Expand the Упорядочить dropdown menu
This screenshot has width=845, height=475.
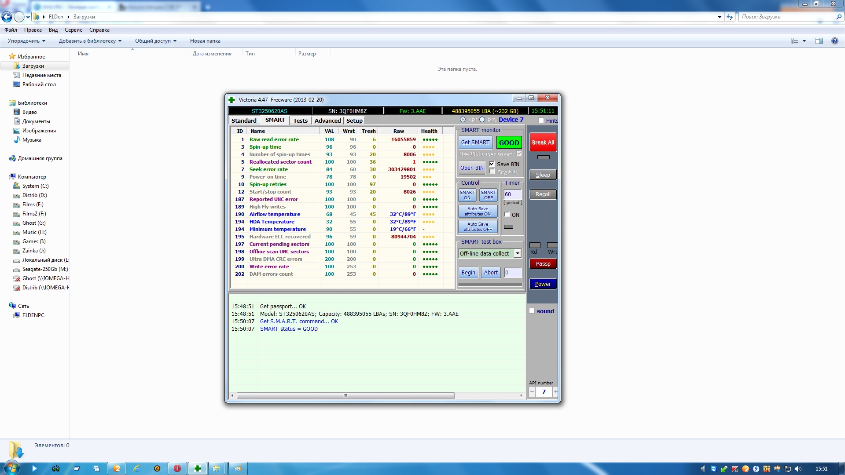coord(26,41)
